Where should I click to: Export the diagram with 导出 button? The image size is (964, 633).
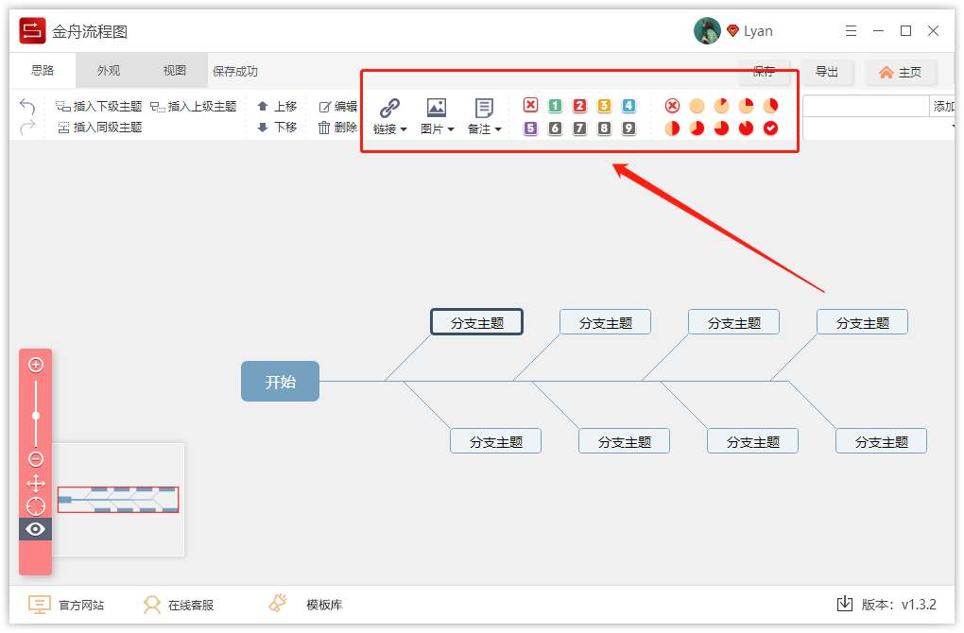coord(826,72)
